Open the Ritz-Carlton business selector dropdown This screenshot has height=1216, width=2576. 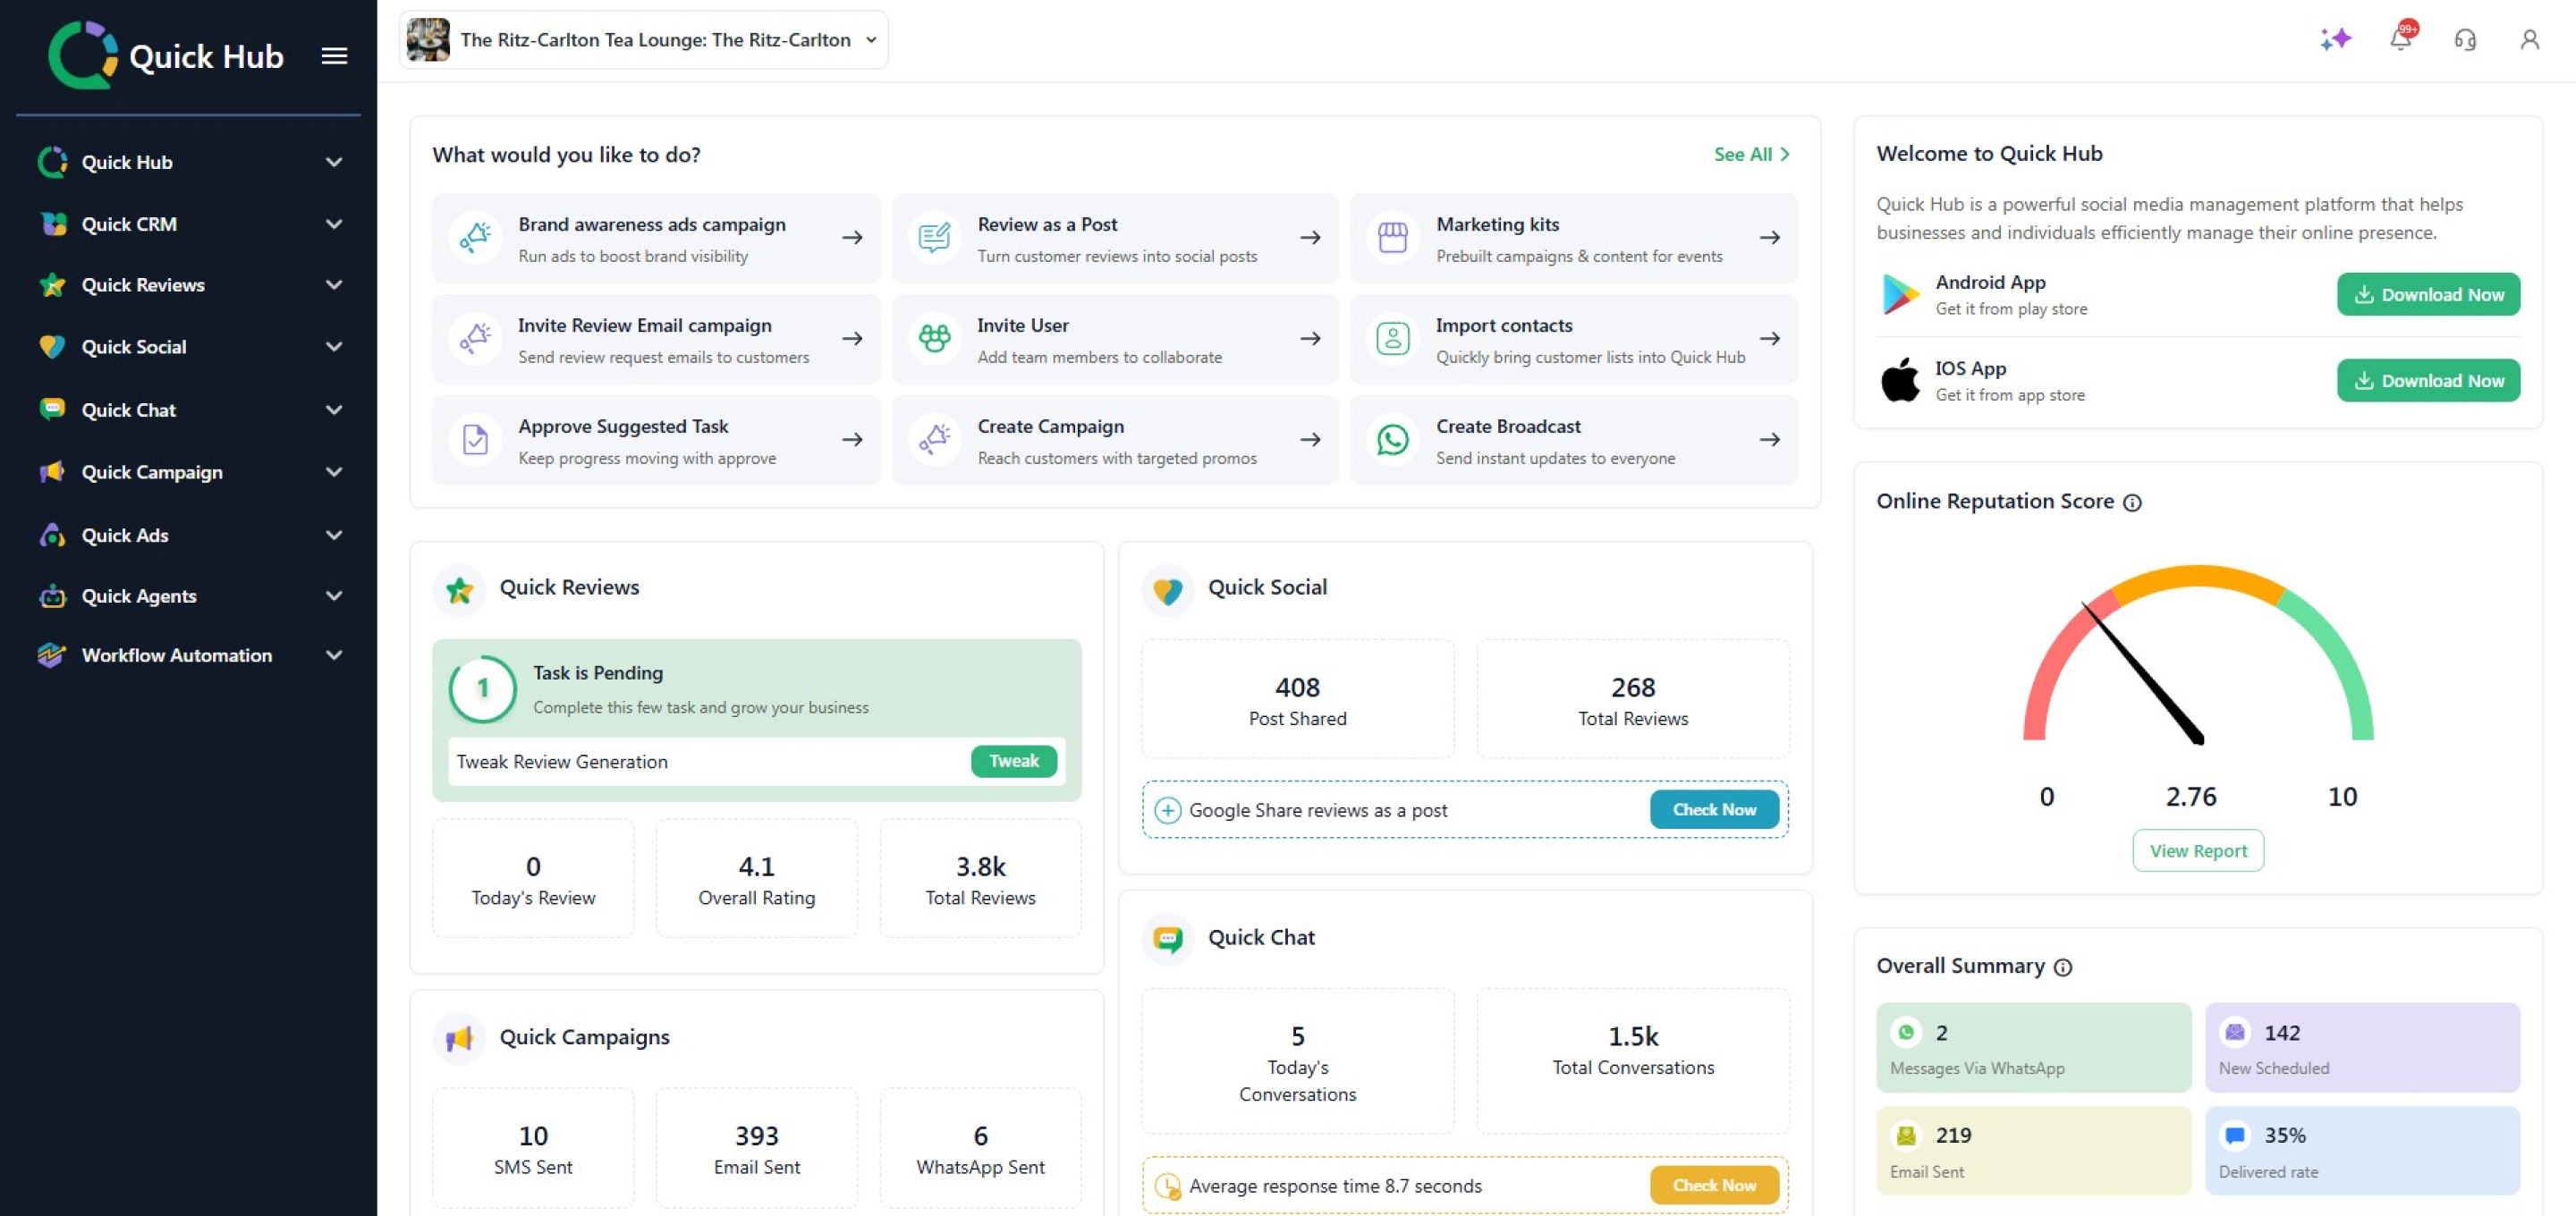coord(643,40)
